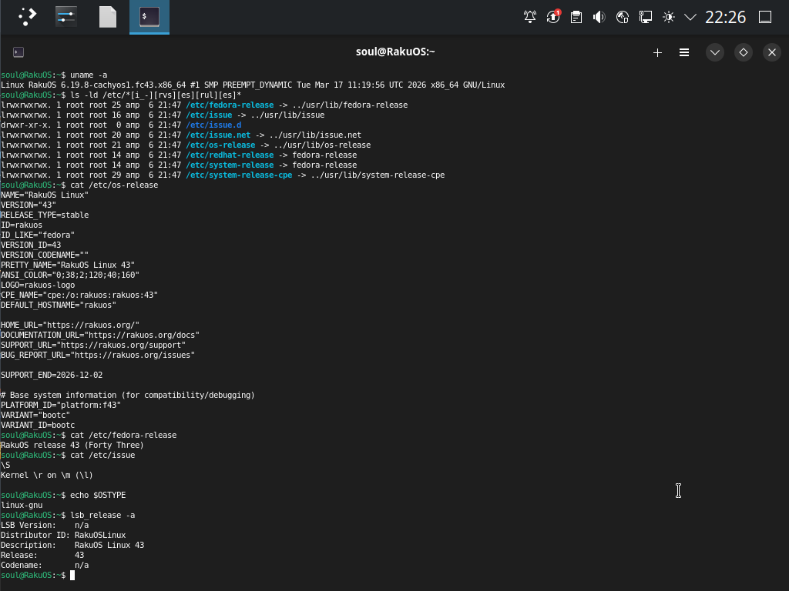Open the notifications bell in the tray
The image size is (789, 591).
(x=530, y=17)
